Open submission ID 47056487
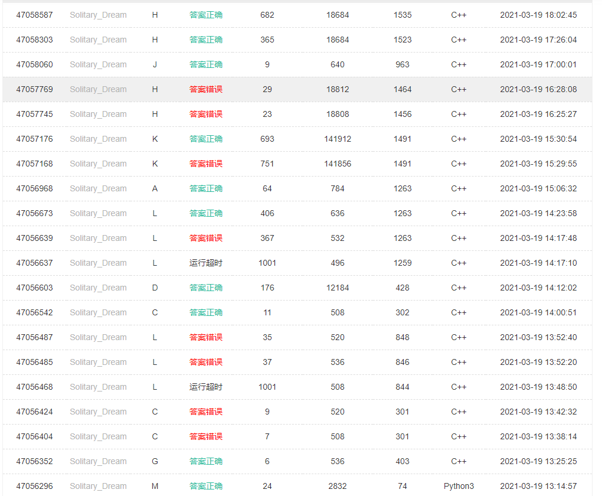 (34, 337)
